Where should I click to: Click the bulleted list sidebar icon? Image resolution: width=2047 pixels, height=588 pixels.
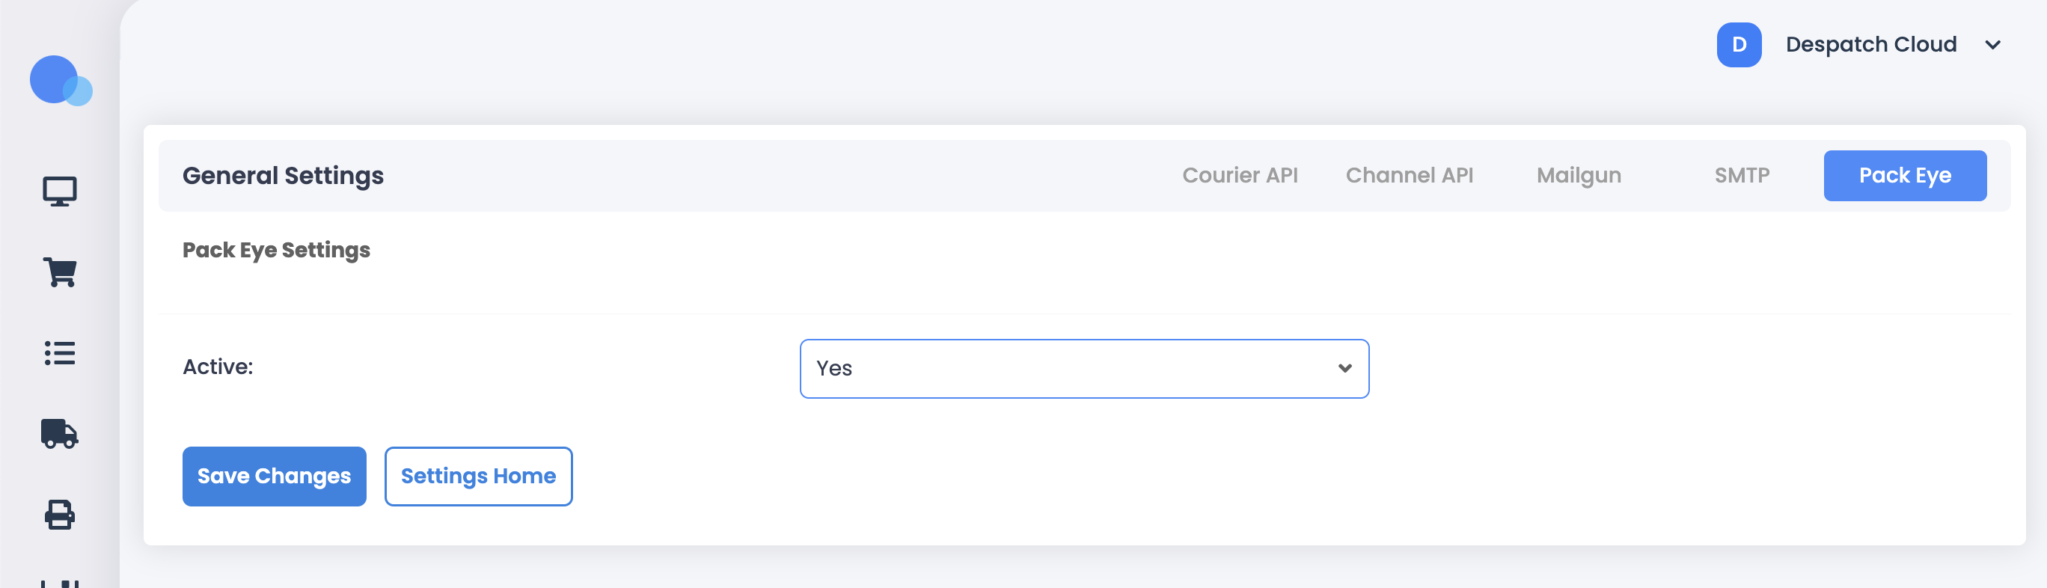coord(60,353)
